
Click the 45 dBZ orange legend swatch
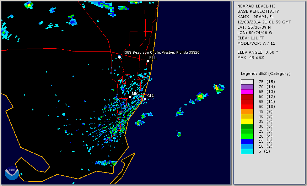pyautogui.click(x=247, y=111)
